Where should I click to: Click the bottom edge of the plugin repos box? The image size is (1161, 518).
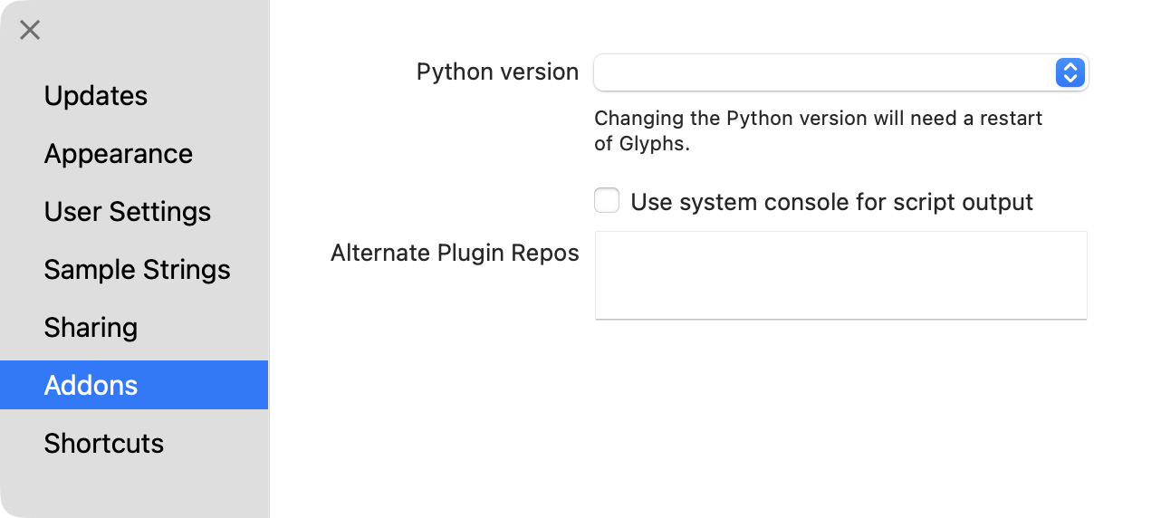[x=840, y=318]
